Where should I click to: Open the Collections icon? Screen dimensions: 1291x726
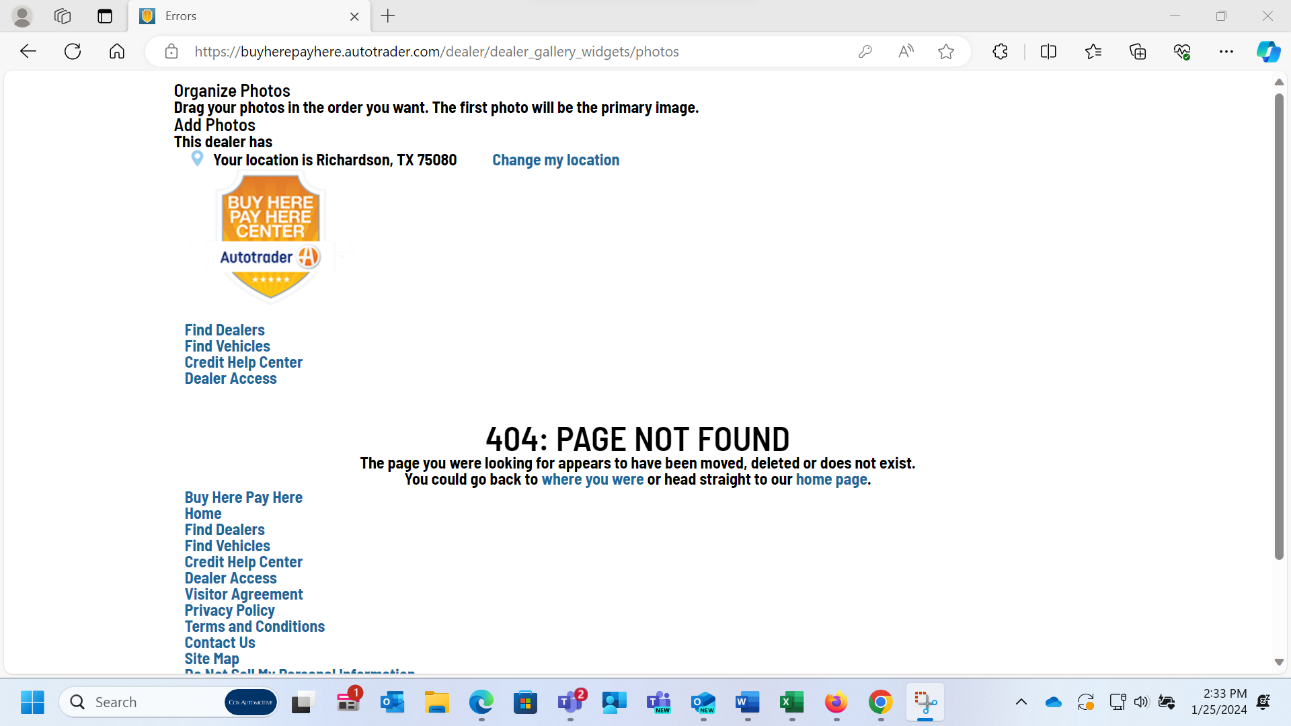(x=1138, y=52)
